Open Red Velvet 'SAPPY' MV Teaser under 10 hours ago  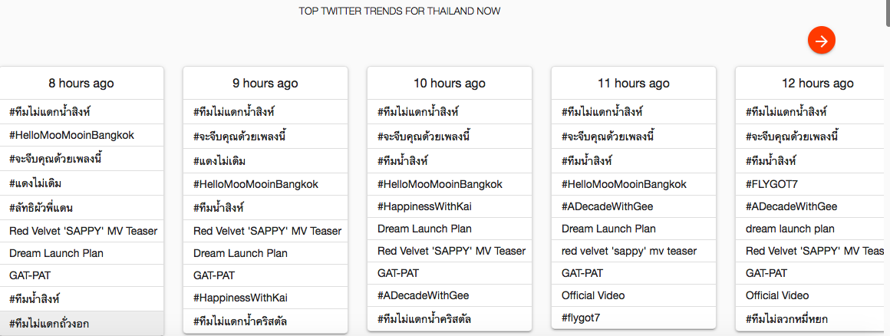(451, 251)
